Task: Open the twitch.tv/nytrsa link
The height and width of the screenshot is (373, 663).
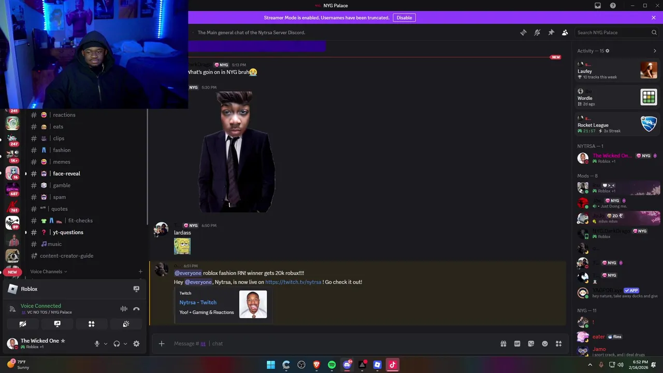Action: tap(293, 282)
